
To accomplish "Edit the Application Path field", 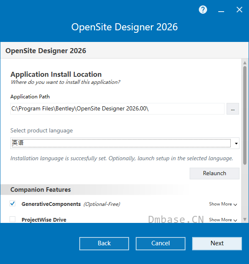I will [117, 109].
